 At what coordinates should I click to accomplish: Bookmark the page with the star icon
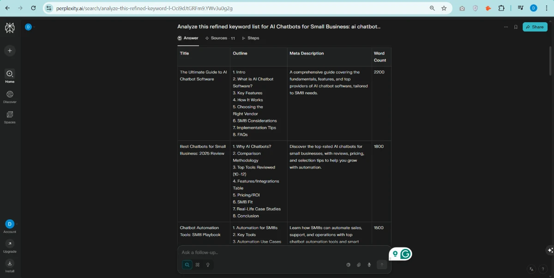(444, 8)
